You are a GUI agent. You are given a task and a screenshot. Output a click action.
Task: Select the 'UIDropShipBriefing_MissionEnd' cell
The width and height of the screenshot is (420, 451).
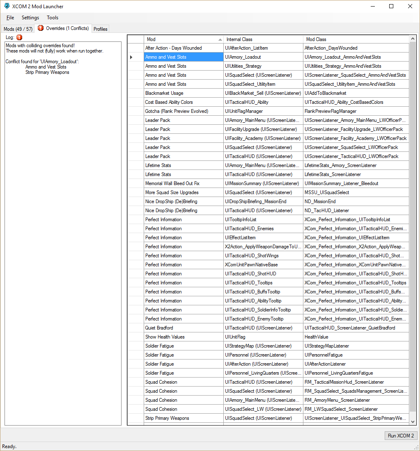click(x=263, y=201)
